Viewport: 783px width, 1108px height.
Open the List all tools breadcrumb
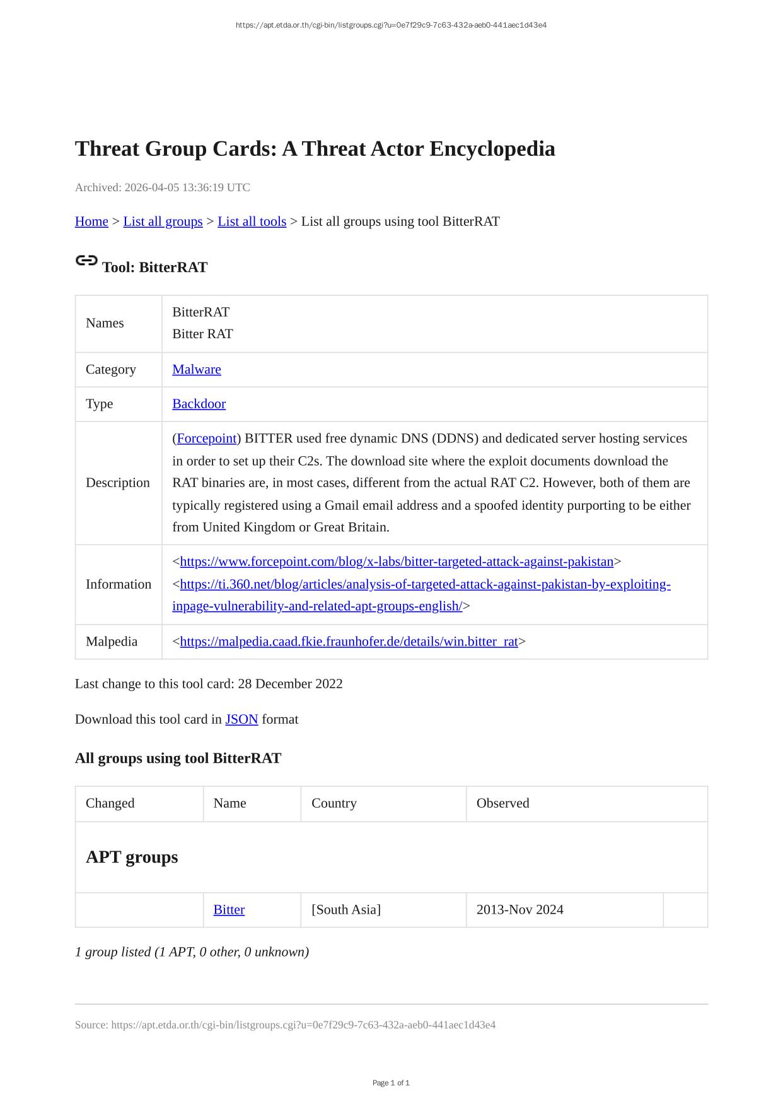tap(252, 221)
